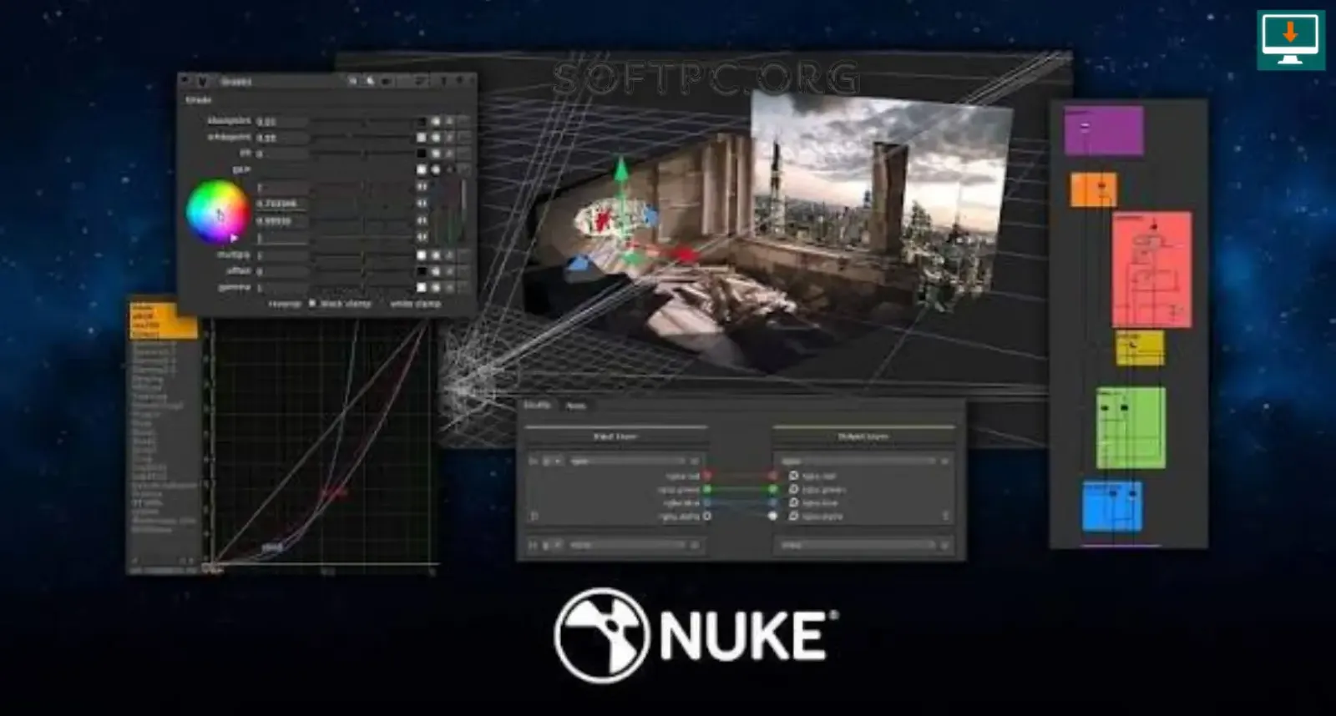Switch to the Shuffle tab
This screenshot has width=1336, height=716.
click(537, 405)
